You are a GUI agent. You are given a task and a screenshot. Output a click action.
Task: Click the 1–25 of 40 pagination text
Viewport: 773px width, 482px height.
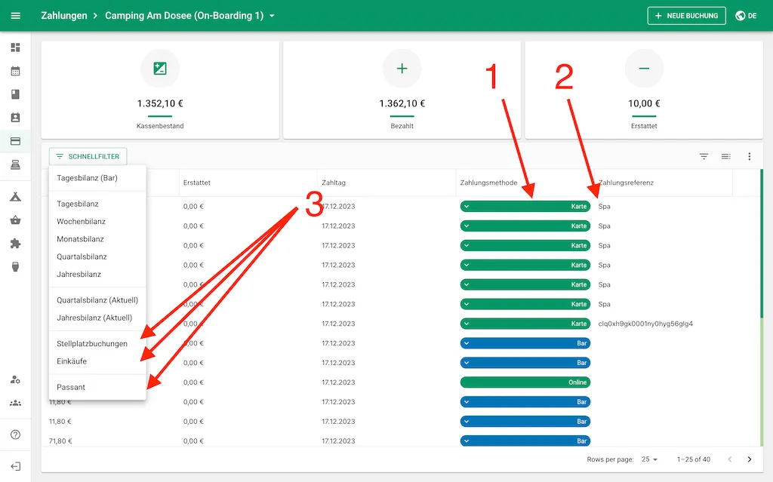click(x=693, y=459)
